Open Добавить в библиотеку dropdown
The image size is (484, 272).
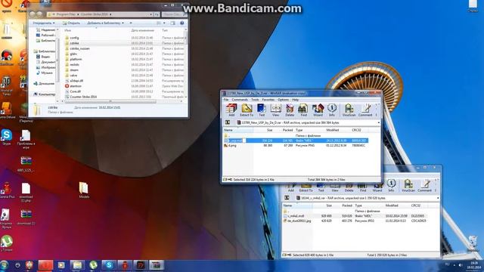(x=105, y=23)
